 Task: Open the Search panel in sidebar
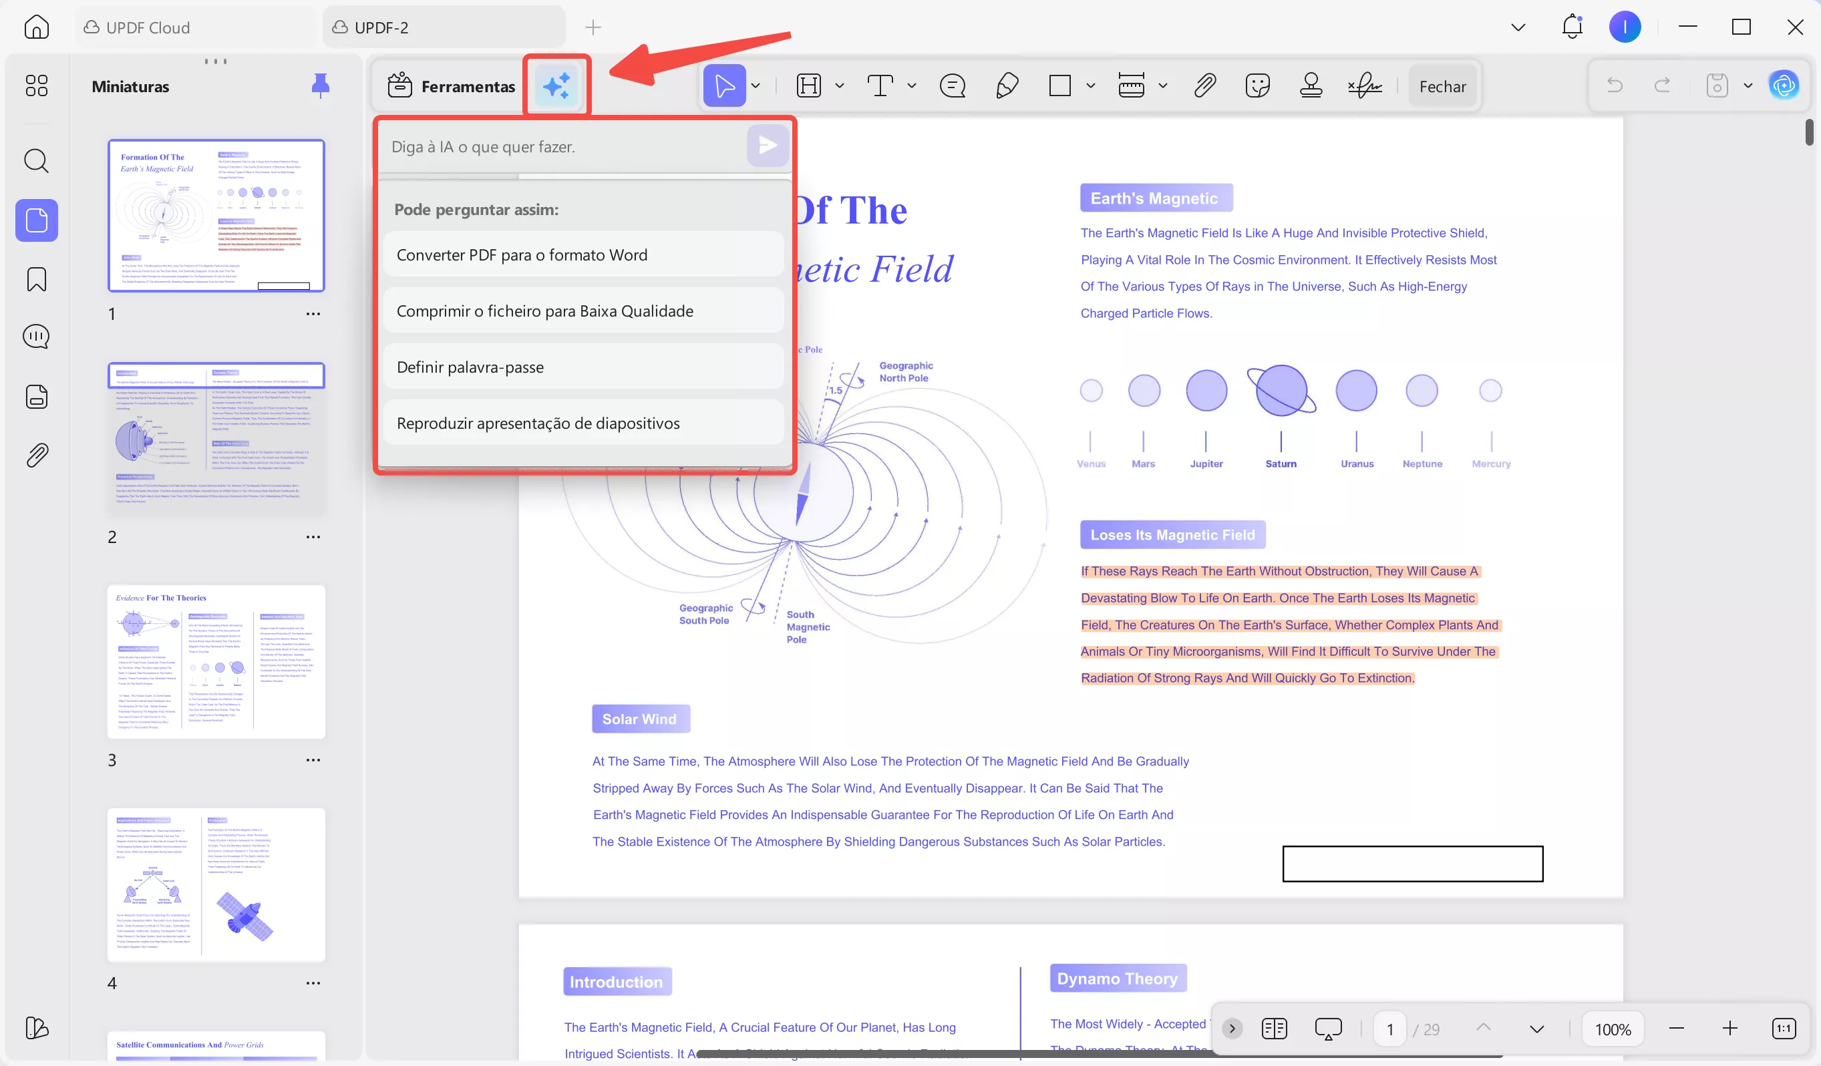(x=37, y=160)
